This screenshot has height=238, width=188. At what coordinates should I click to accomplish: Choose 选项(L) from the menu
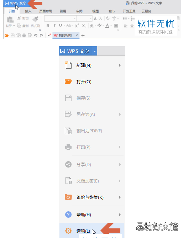(x=92, y=231)
